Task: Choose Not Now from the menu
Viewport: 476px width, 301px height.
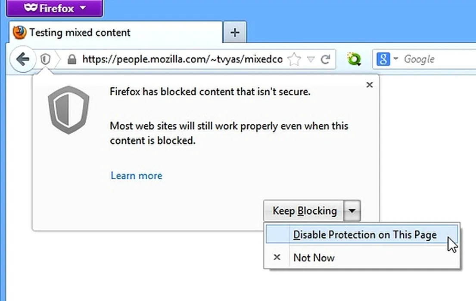Action: [x=314, y=258]
